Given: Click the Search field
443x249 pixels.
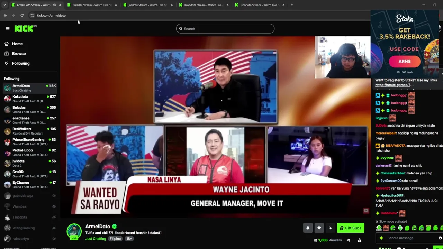Looking at the screenshot, I should [225, 29].
